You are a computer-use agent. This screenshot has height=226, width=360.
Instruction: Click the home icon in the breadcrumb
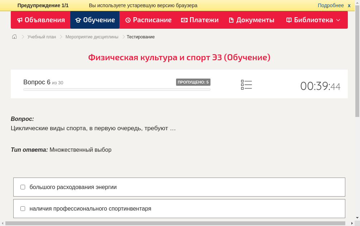14,37
